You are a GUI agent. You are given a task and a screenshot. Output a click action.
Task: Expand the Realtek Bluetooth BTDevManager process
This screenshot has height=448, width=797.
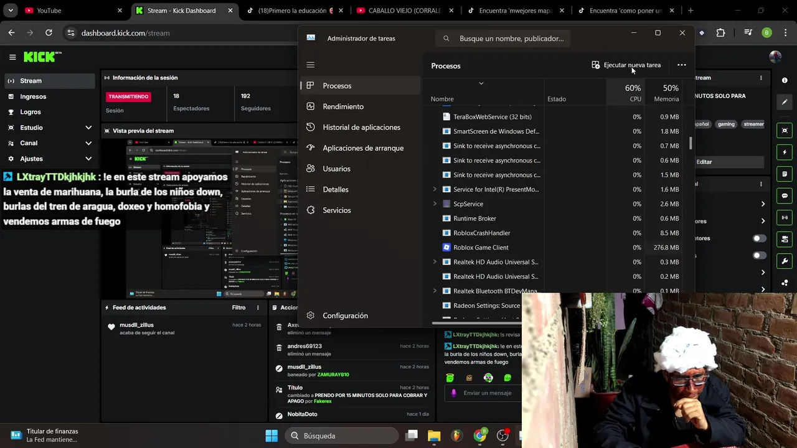(x=435, y=291)
